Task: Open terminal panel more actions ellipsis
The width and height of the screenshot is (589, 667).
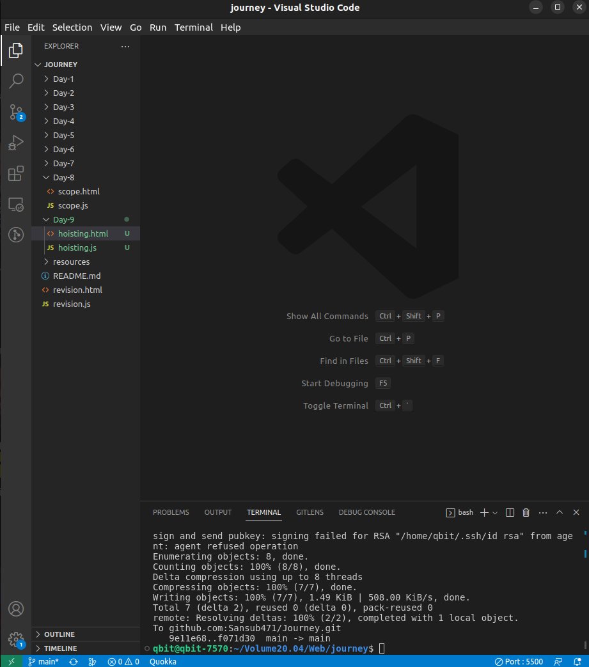Action: pyautogui.click(x=543, y=513)
